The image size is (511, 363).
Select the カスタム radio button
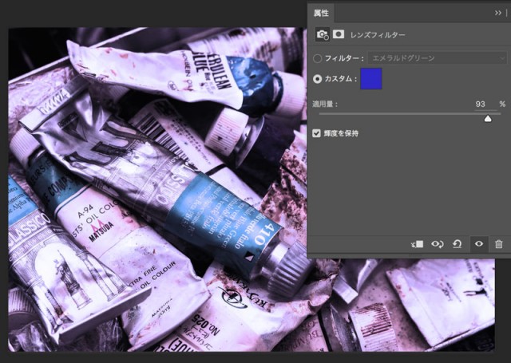[318, 79]
